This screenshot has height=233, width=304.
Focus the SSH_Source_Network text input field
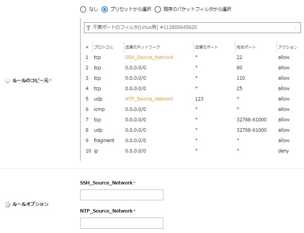point(121,195)
